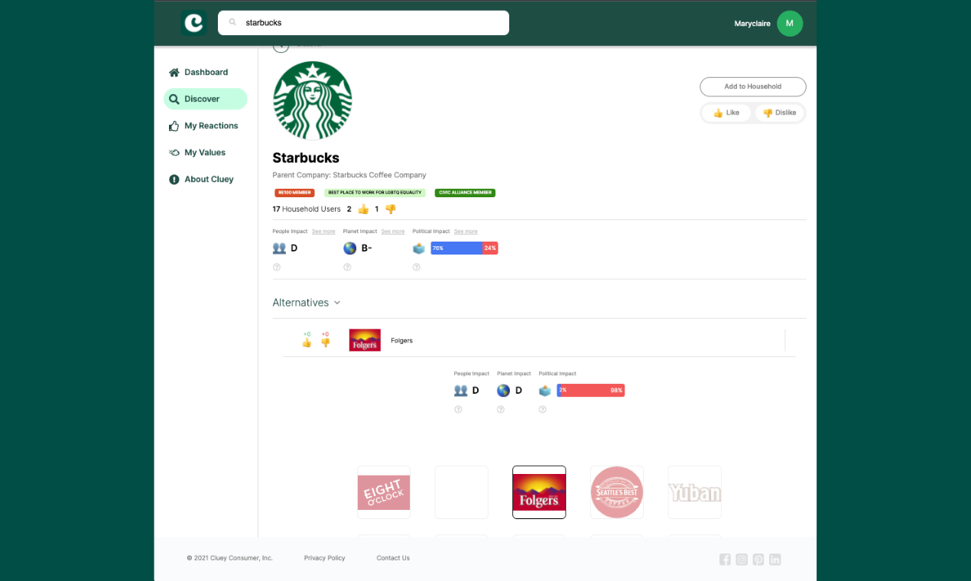Click the CIVIC ALLIANCE MEMBER badge
This screenshot has height=581, width=971.
coord(465,193)
